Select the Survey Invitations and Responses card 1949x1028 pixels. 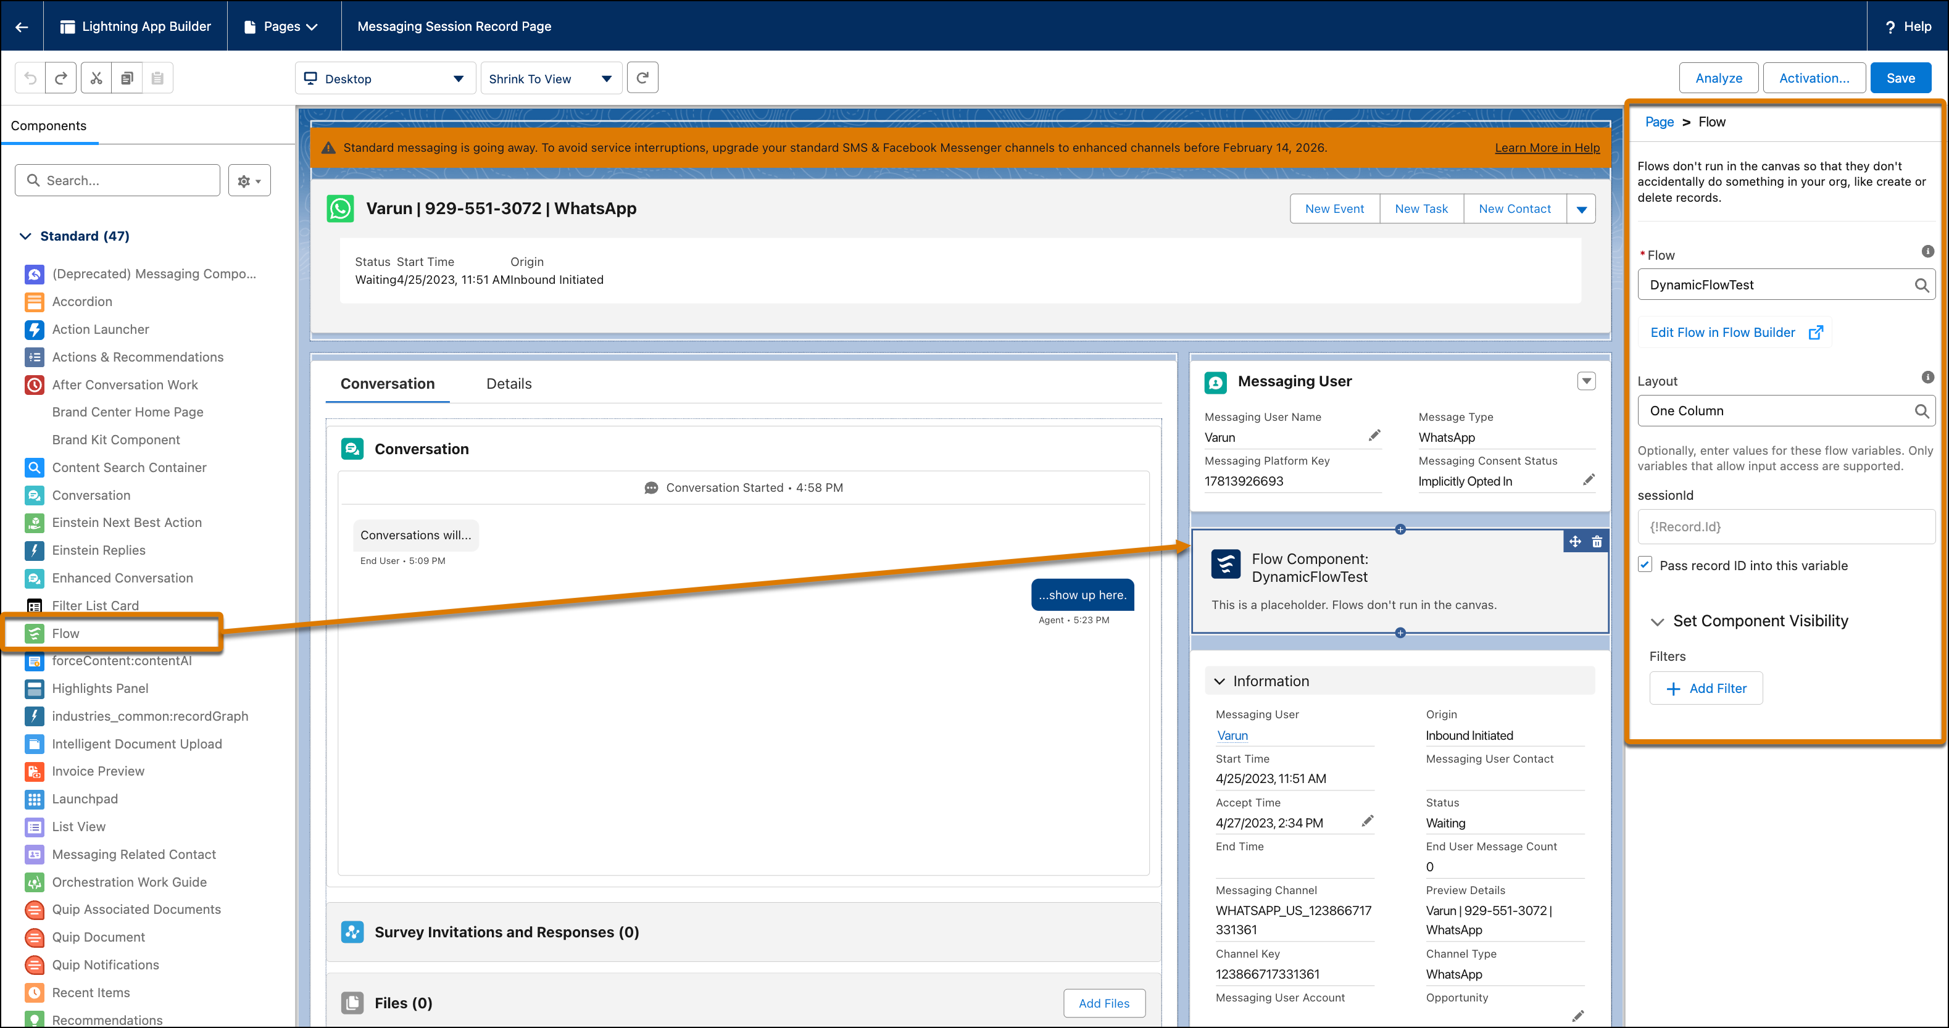pos(744,932)
